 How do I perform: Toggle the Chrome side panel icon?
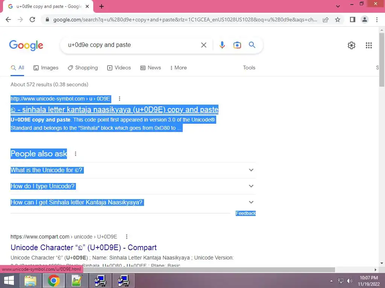(x=353, y=19)
